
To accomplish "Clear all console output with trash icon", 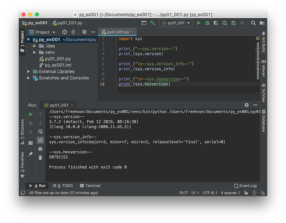I will (x=40, y=157).
